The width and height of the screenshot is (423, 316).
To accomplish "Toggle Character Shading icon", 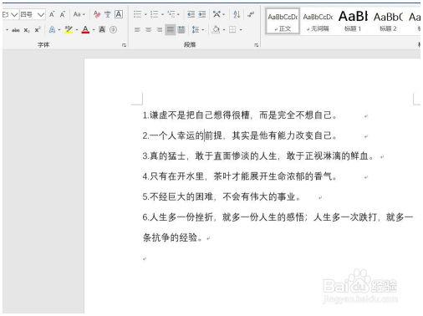I will [102, 29].
